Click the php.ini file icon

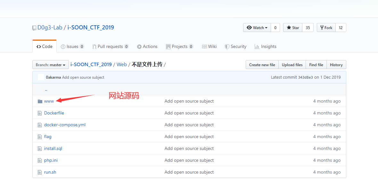coord(40,160)
